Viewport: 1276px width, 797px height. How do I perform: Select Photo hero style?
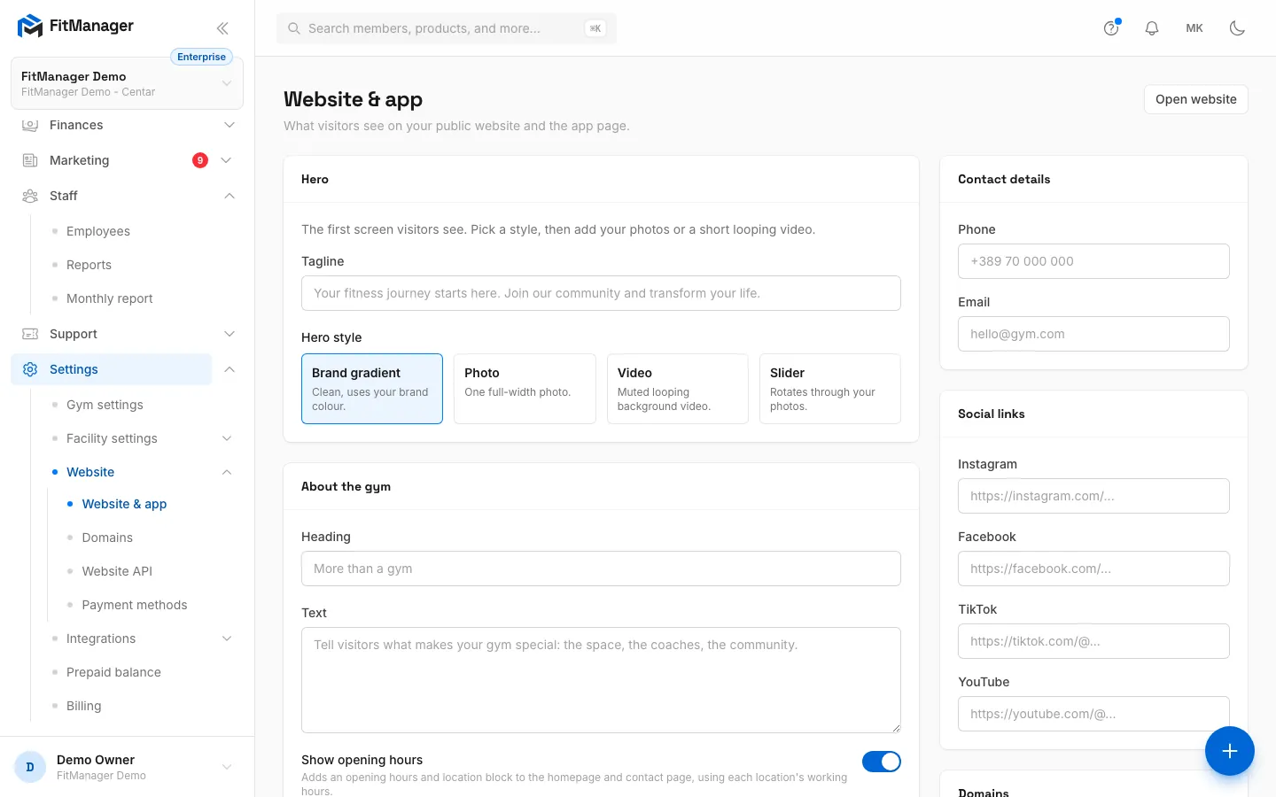525,389
